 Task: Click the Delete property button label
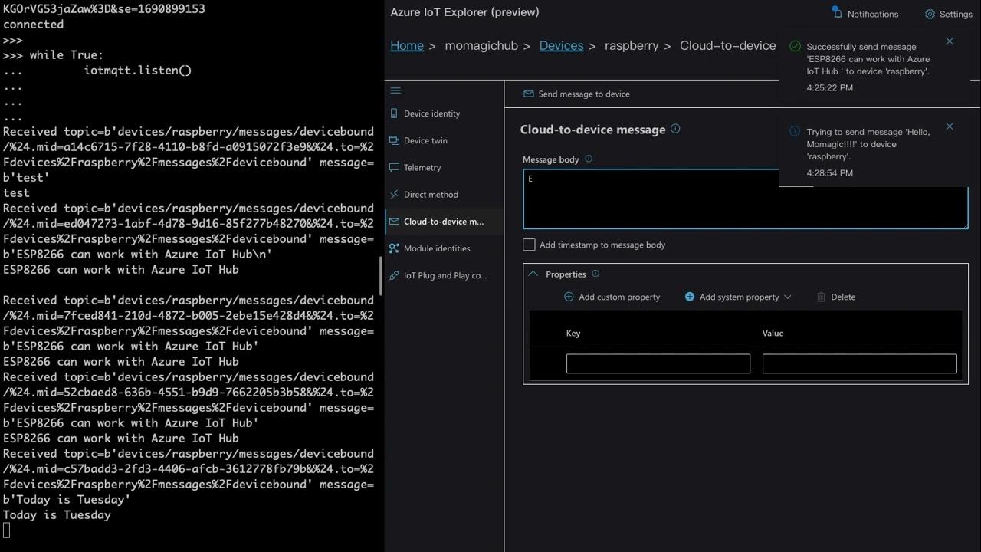(x=843, y=297)
